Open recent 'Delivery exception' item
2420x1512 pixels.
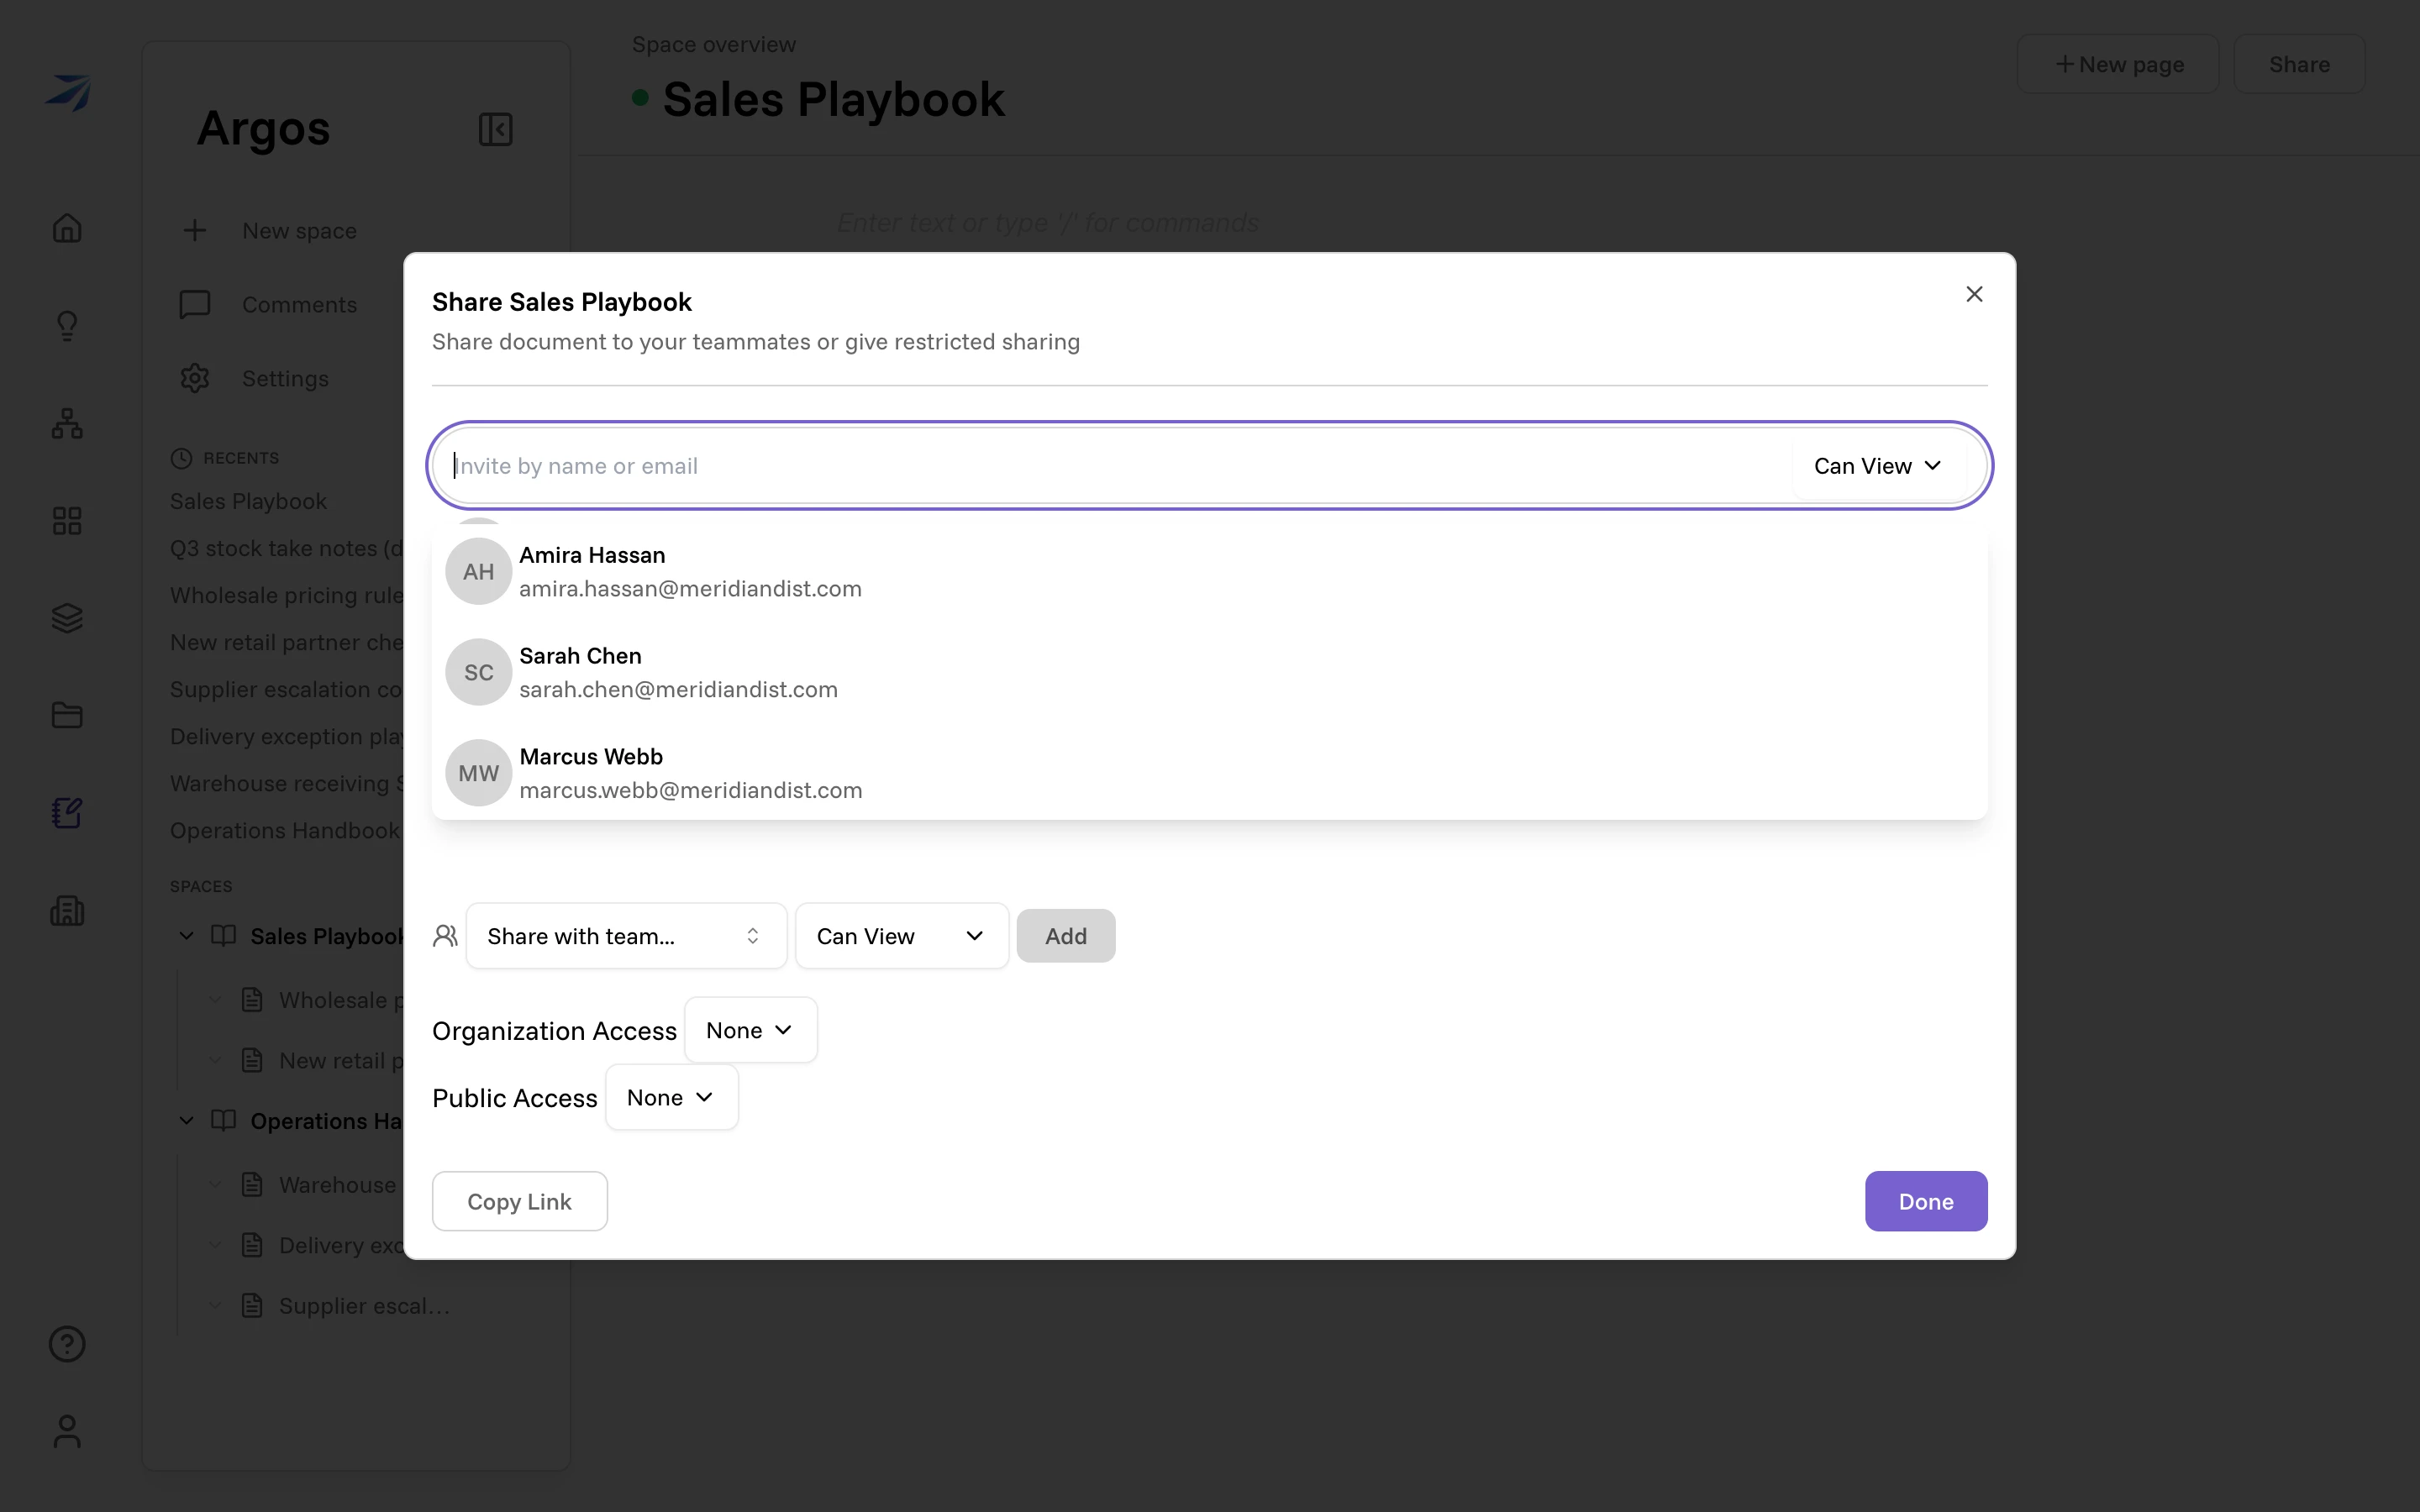point(286,736)
